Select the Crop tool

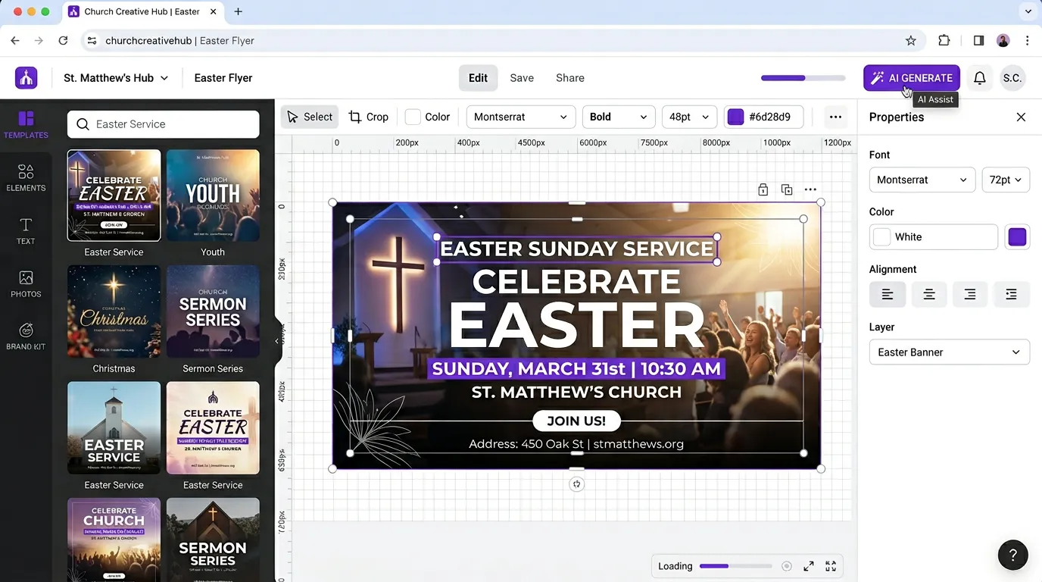click(x=369, y=117)
